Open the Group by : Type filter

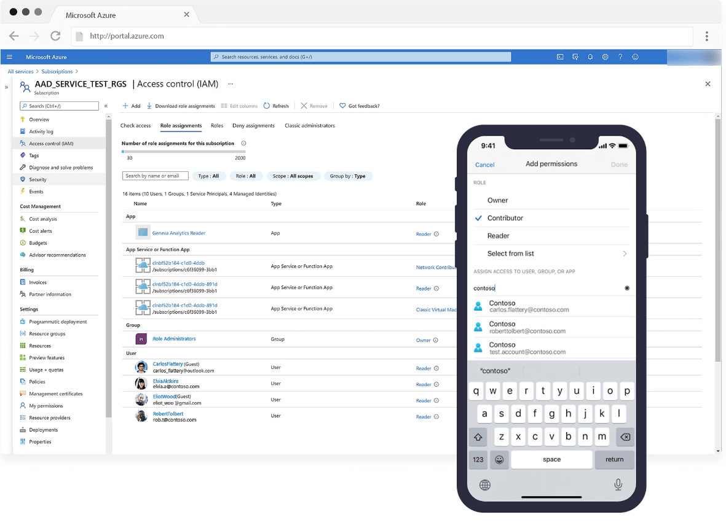(x=348, y=176)
